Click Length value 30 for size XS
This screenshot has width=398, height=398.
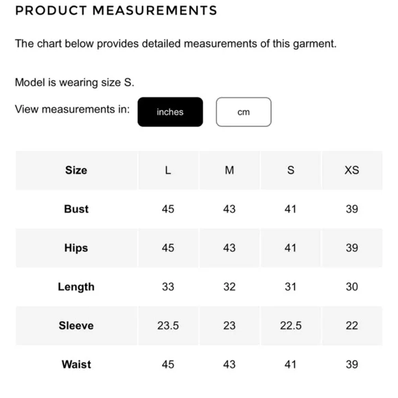(352, 287)
